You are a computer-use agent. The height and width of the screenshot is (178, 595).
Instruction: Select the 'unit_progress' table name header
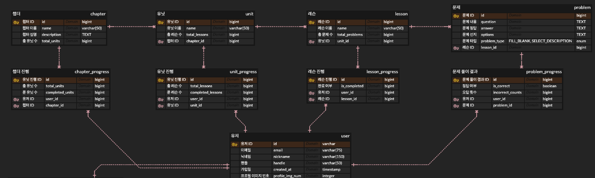click(x=243, y=72)
